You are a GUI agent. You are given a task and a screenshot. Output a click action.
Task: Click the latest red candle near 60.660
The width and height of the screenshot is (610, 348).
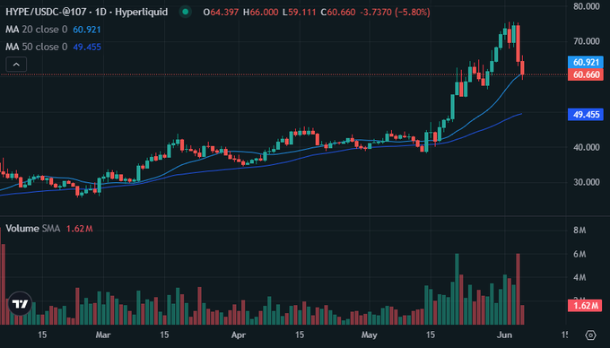(x=522, y=68)
